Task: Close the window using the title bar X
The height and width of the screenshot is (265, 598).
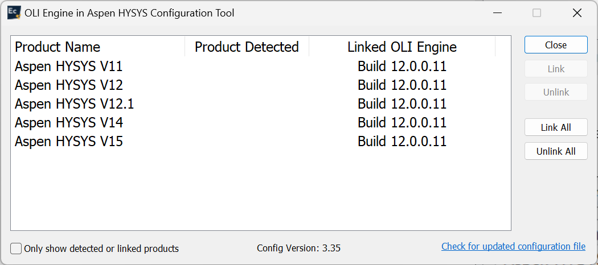Action: click(577, 13)
